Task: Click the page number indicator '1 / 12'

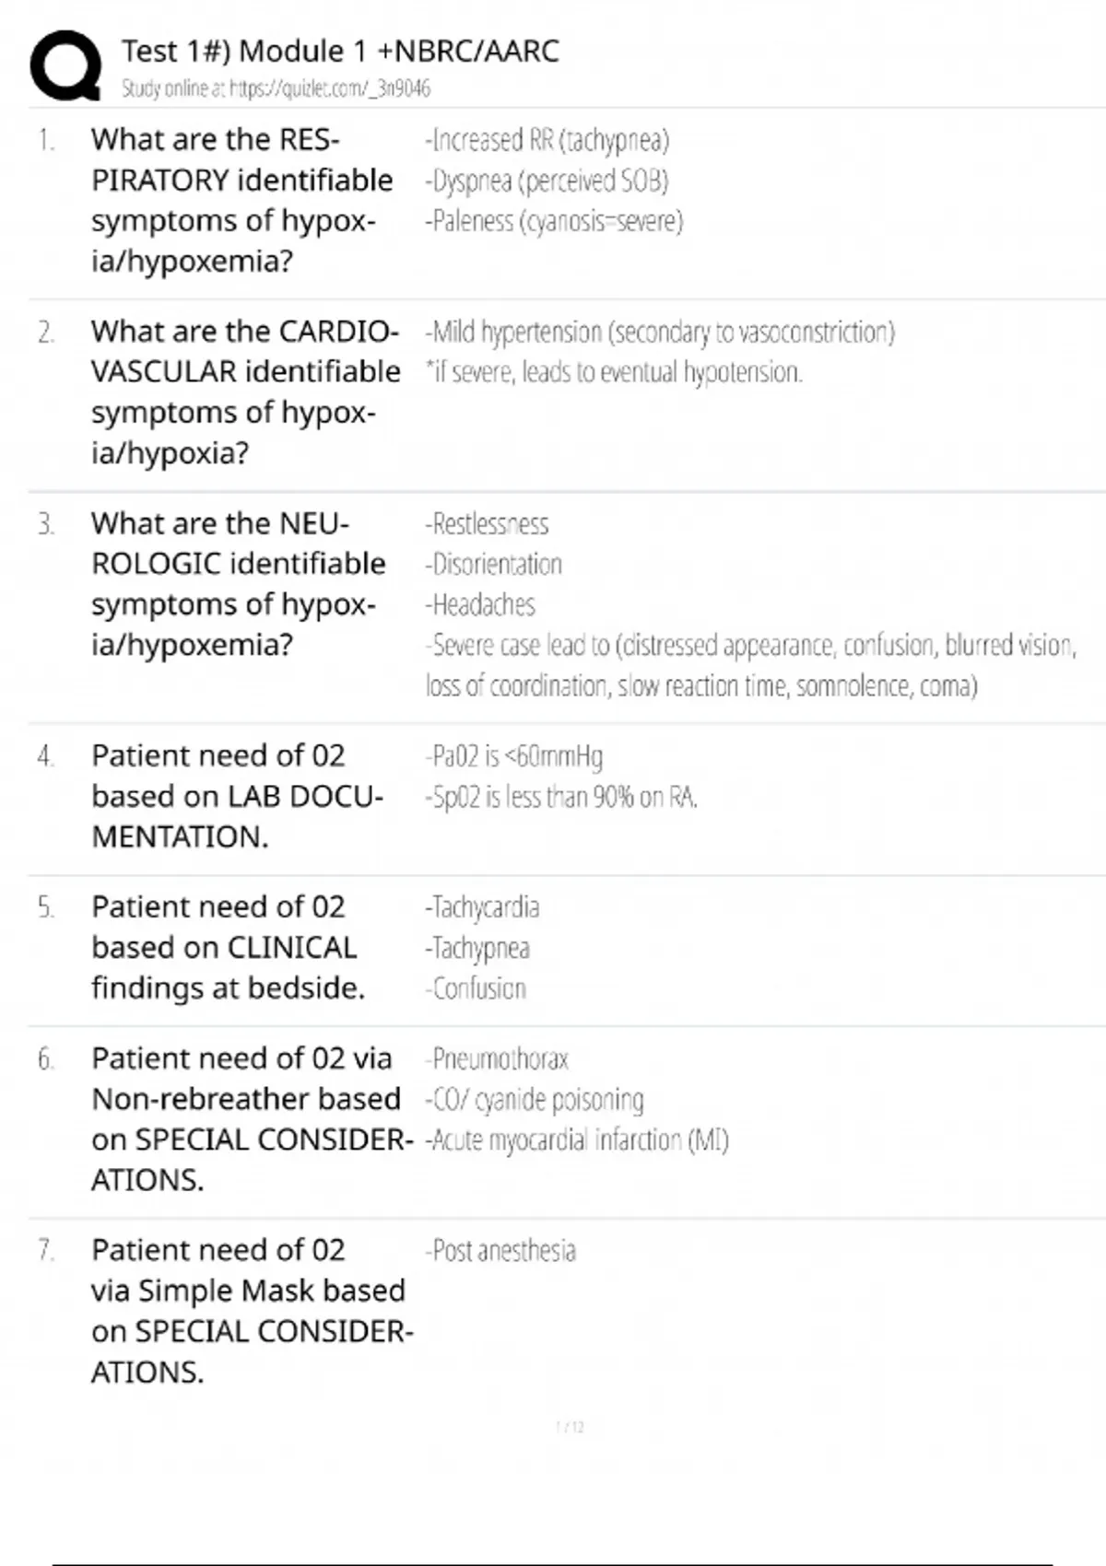Action: pos(570,1427)
